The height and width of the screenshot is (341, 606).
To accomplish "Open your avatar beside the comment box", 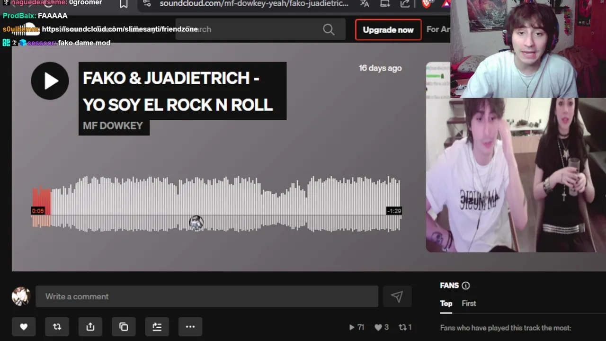I will (x=21, y=296).
